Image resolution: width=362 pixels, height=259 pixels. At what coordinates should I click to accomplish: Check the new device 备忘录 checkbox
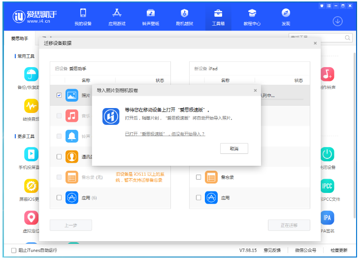coord(198,177)
